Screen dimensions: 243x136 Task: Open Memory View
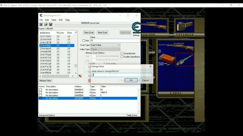(x=45, y=80)
